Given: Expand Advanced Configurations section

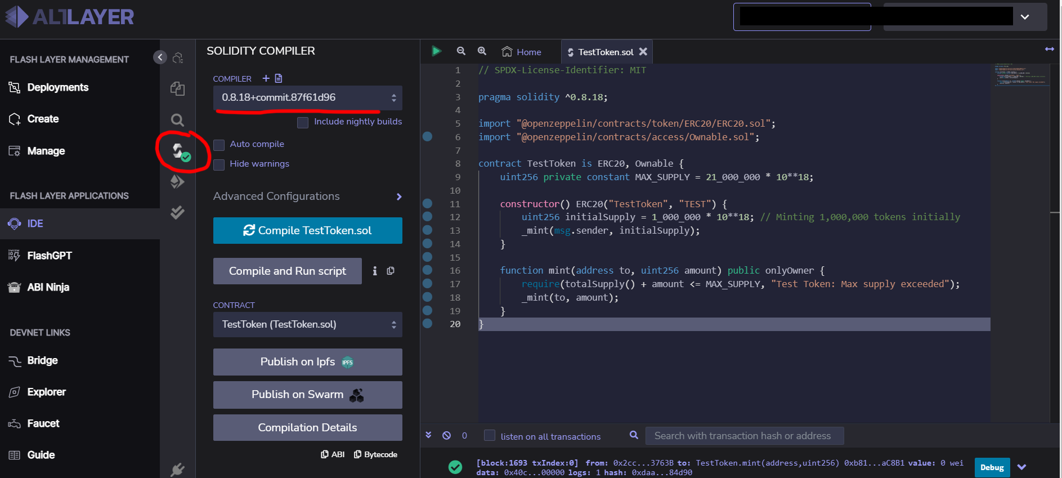Looking at the screenshot, I should tap(307, 196).
